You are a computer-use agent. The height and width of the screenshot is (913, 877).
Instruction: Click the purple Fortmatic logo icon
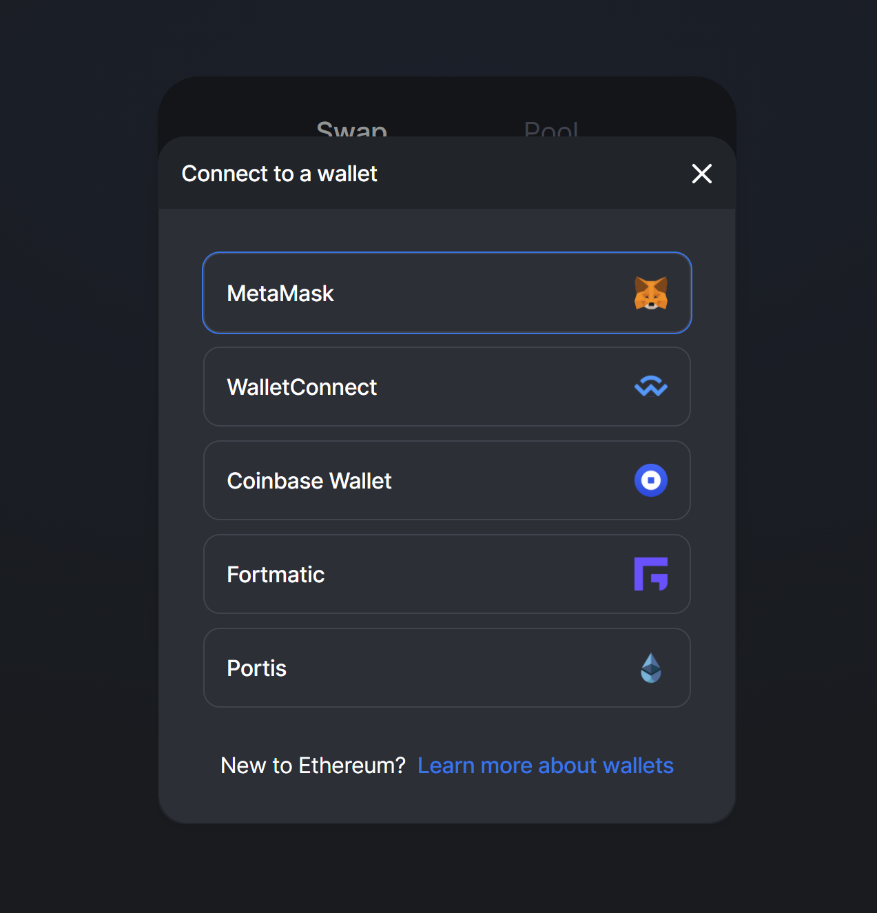click(x=651, y=574)
